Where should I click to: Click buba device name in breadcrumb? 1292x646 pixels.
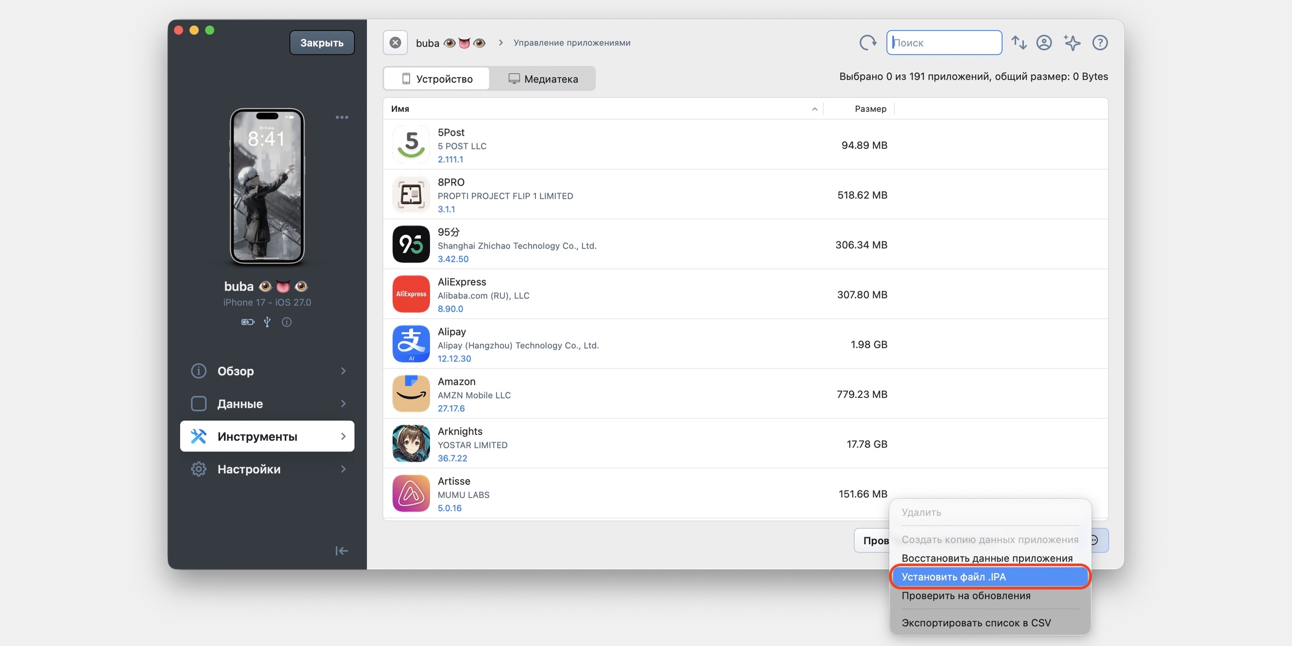451,43
